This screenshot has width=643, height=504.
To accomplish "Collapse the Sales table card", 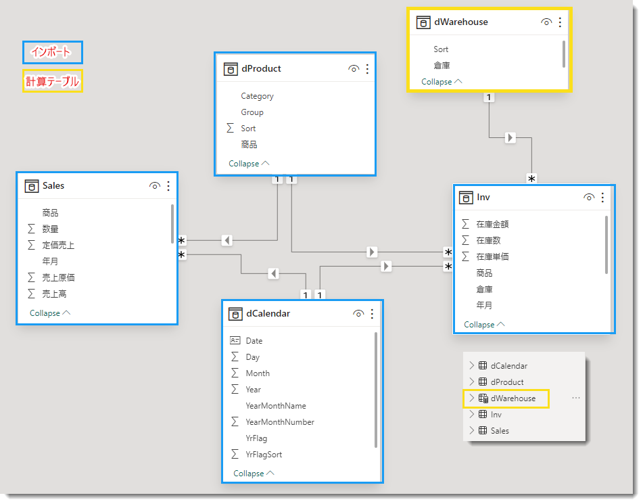I will [50, 313].
